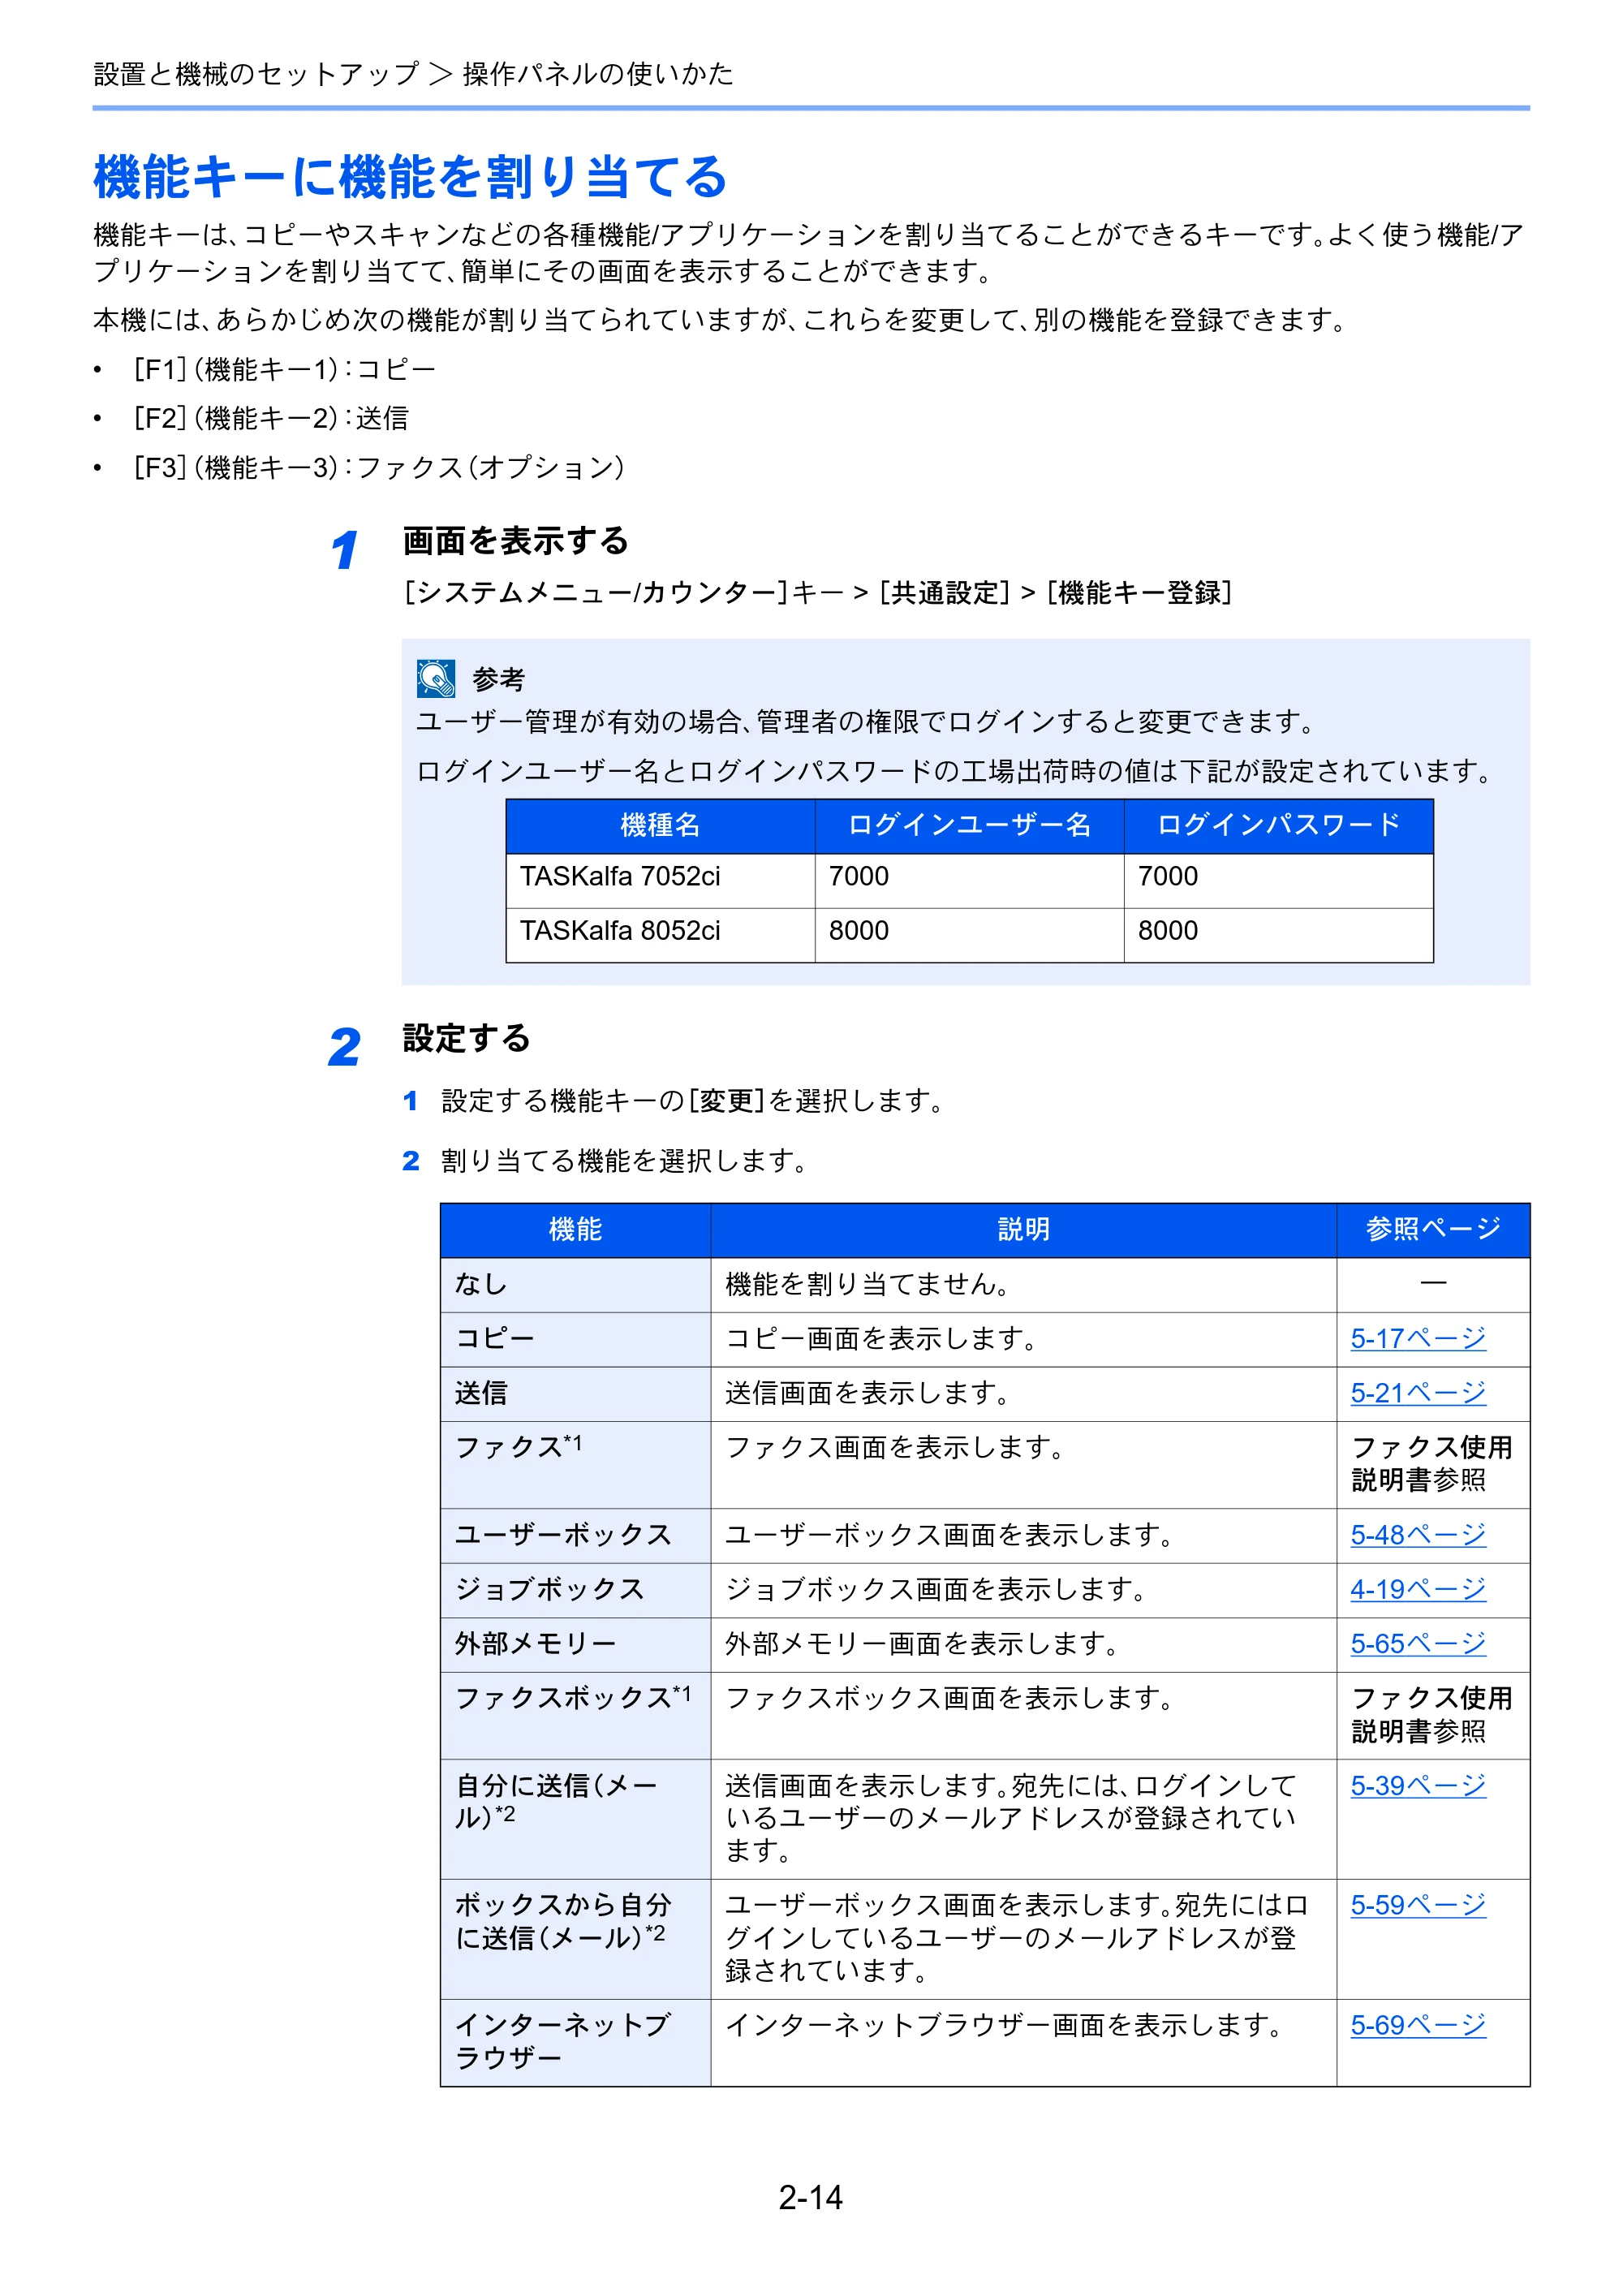
Task: Click step heading 設定する
Action: [x=466, y=1038]
